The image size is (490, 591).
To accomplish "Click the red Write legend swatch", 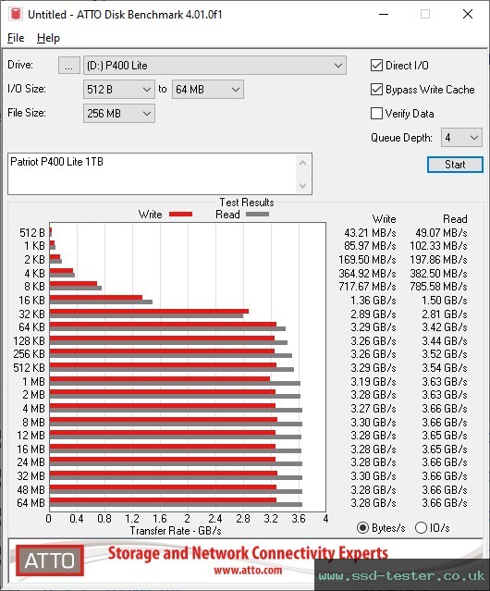I will point(181,214).
